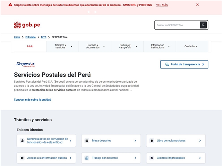Click Portal de transparencia arrow chevron

(x=204, y=64)
